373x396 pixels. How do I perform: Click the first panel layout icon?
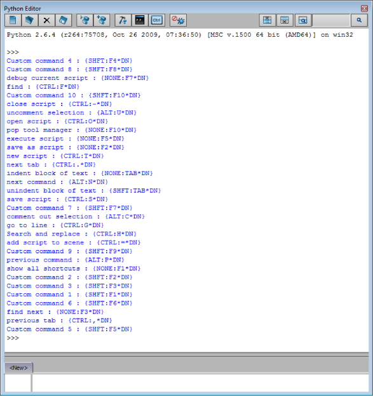(268, 20)
